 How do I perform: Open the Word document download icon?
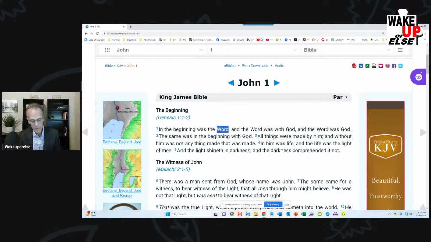pyautogui.click(x=361, y=66)
